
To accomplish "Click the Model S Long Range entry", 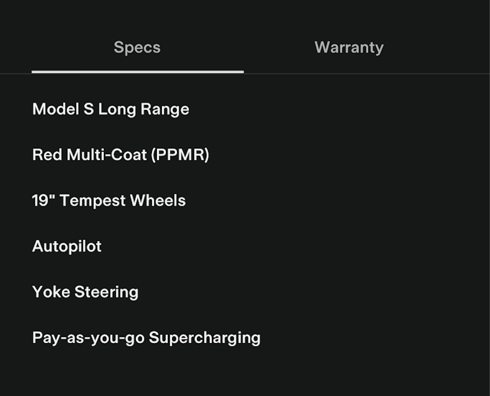I will click(110, 110).
